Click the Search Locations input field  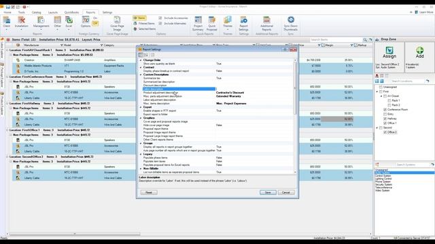[x=407, y=81]
